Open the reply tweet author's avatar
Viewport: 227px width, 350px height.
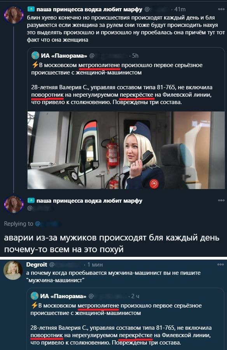[14, 204]
